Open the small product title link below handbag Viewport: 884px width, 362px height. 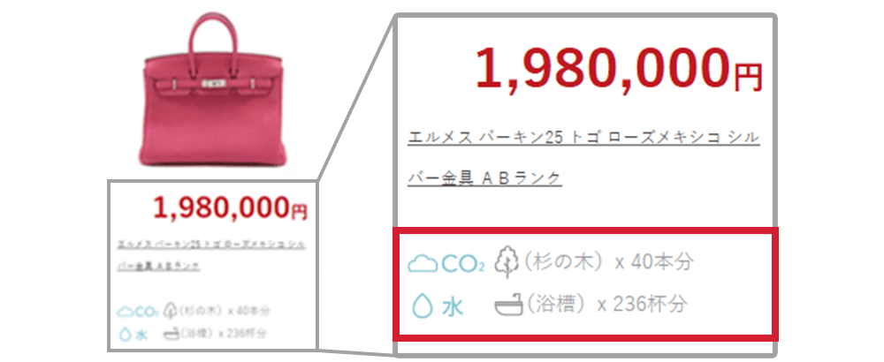point(212,255)
